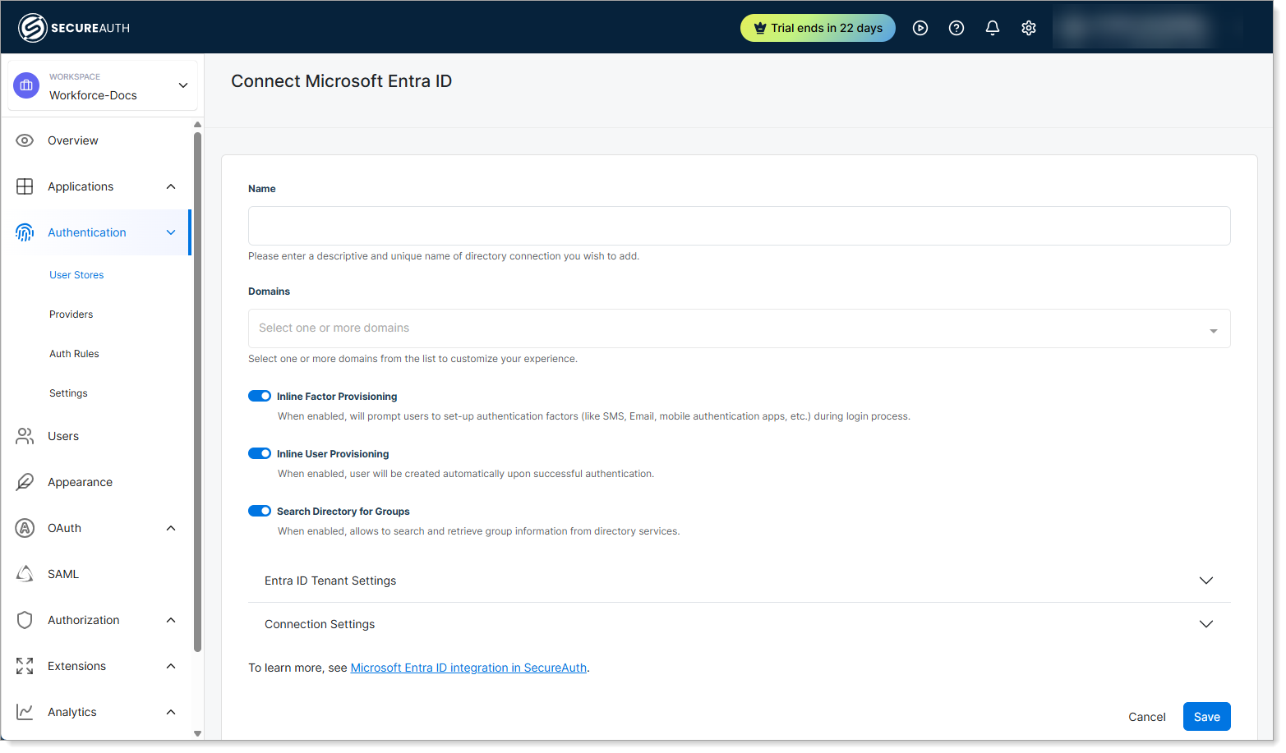This screenshot has width=1286, height=753.
Task: Select Auth Rules submenu item
Action: coord(74,354)
